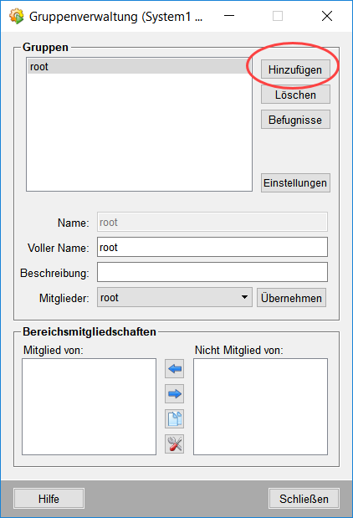Screen dimensions: 353x518
Task: Open Hilfe at the bottom
Action: (49, 498)
